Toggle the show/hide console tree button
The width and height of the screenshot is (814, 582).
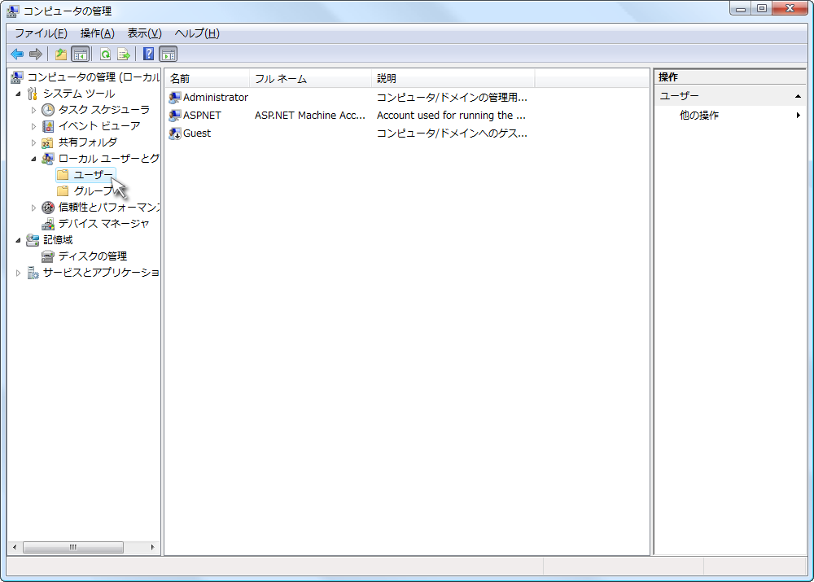(80, 55)
